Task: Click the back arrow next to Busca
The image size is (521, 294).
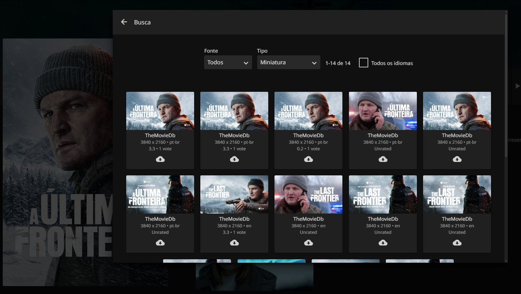Action: click(x=124, y=22)
